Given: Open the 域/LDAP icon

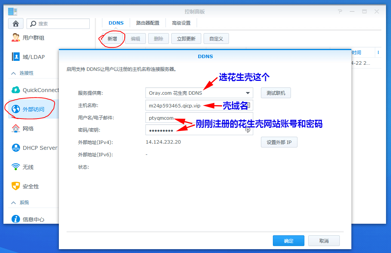Looking at the screenshot, I should click(16, 57).
